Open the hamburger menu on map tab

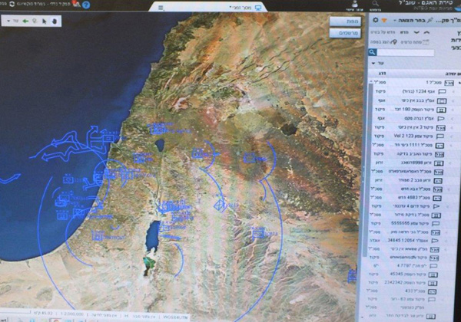pyautogui.click(x=161, y=7)
